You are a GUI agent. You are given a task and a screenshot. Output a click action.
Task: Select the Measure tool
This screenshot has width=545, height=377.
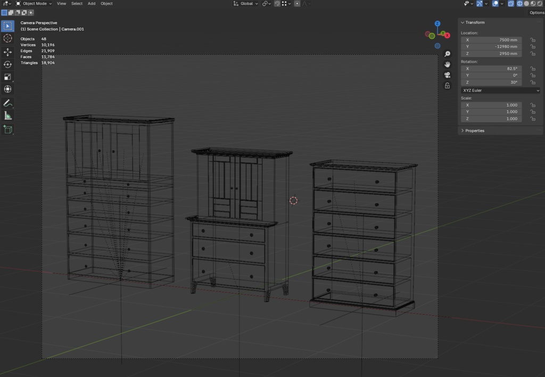tap(7, 116)
